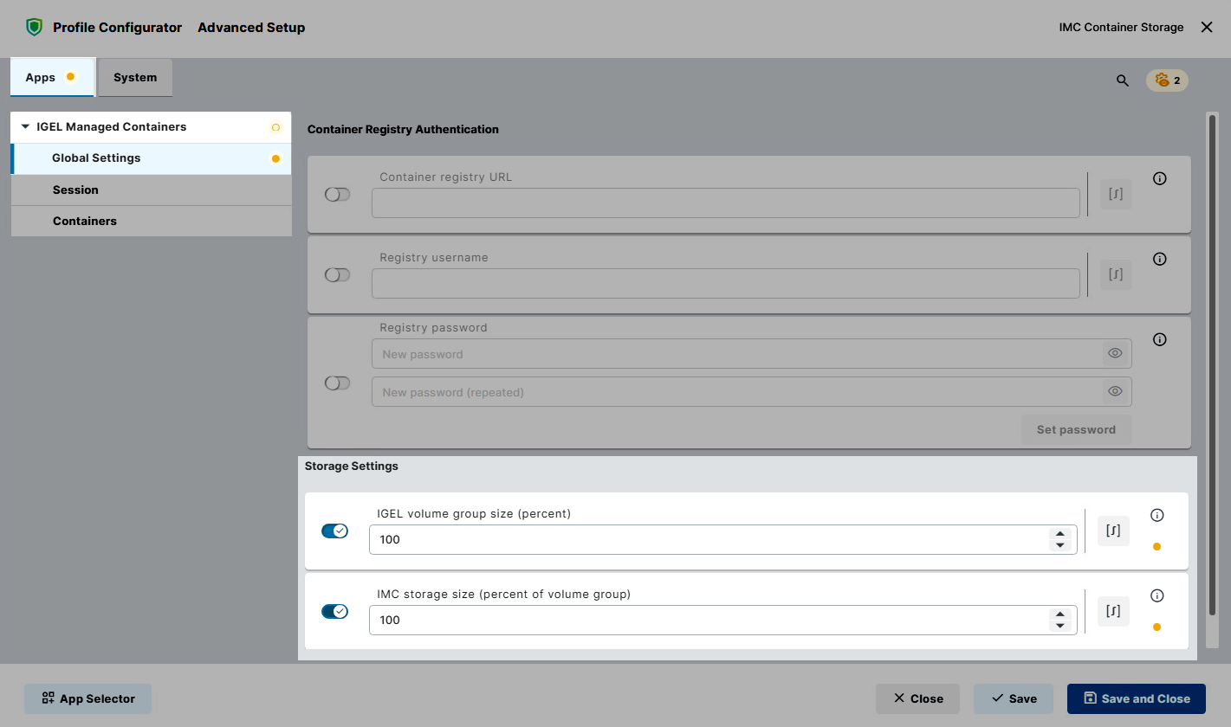Open info icon for IGEL volume group size
The width and height of the screenshot is (1231, 727).
[x=1156, y=515]
